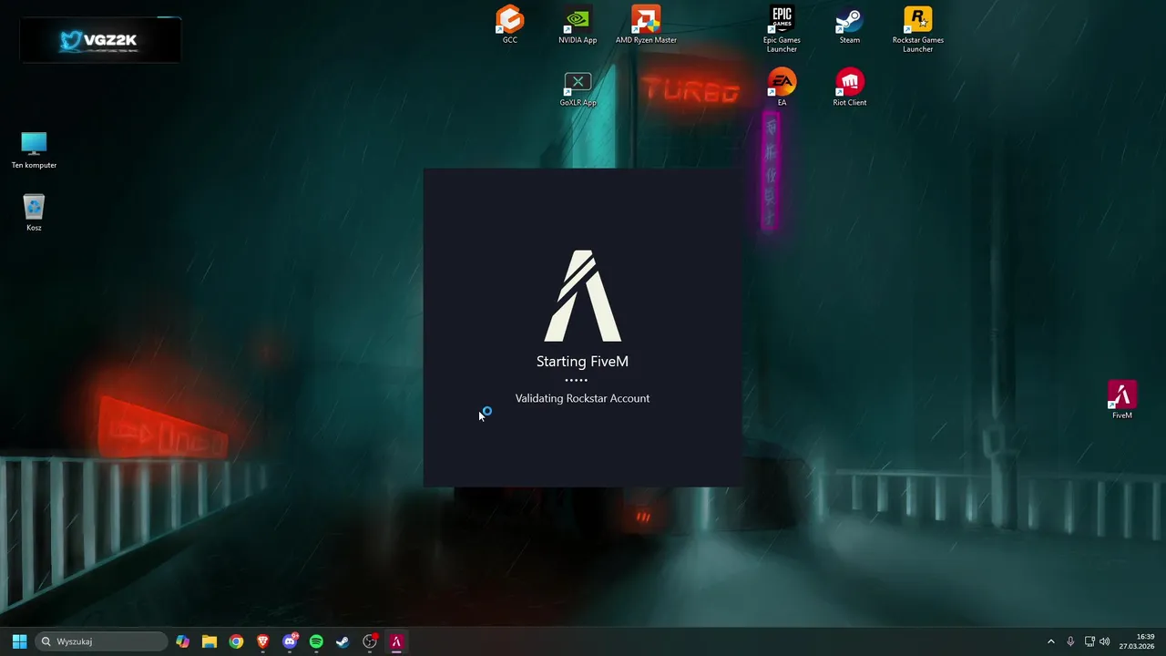Open Brave browser from the taskbar
Viewport: 1166px width, 656px height.
(x=262, y=641)
